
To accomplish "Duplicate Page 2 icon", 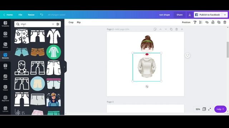I will click(x=171, y=29).
